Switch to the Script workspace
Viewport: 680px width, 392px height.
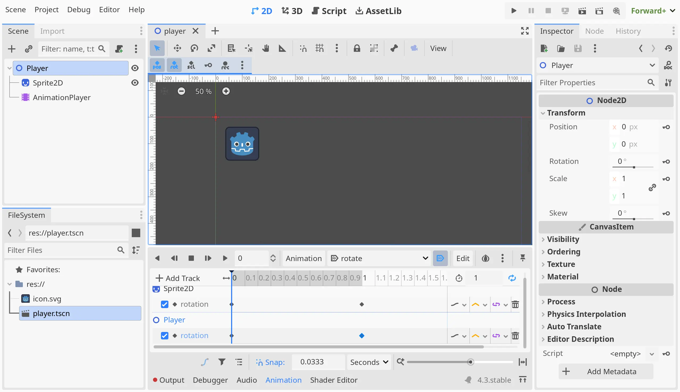tap(329, 11)
